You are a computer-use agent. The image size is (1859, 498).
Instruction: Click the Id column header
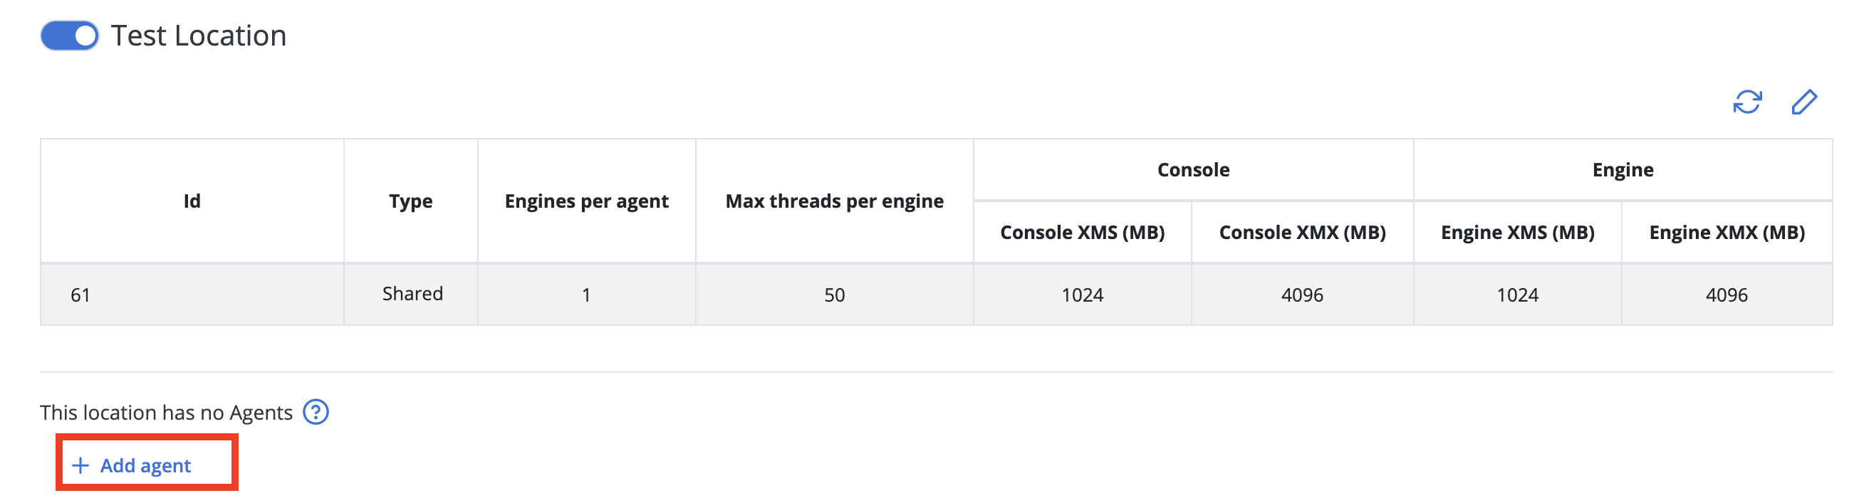192,201
